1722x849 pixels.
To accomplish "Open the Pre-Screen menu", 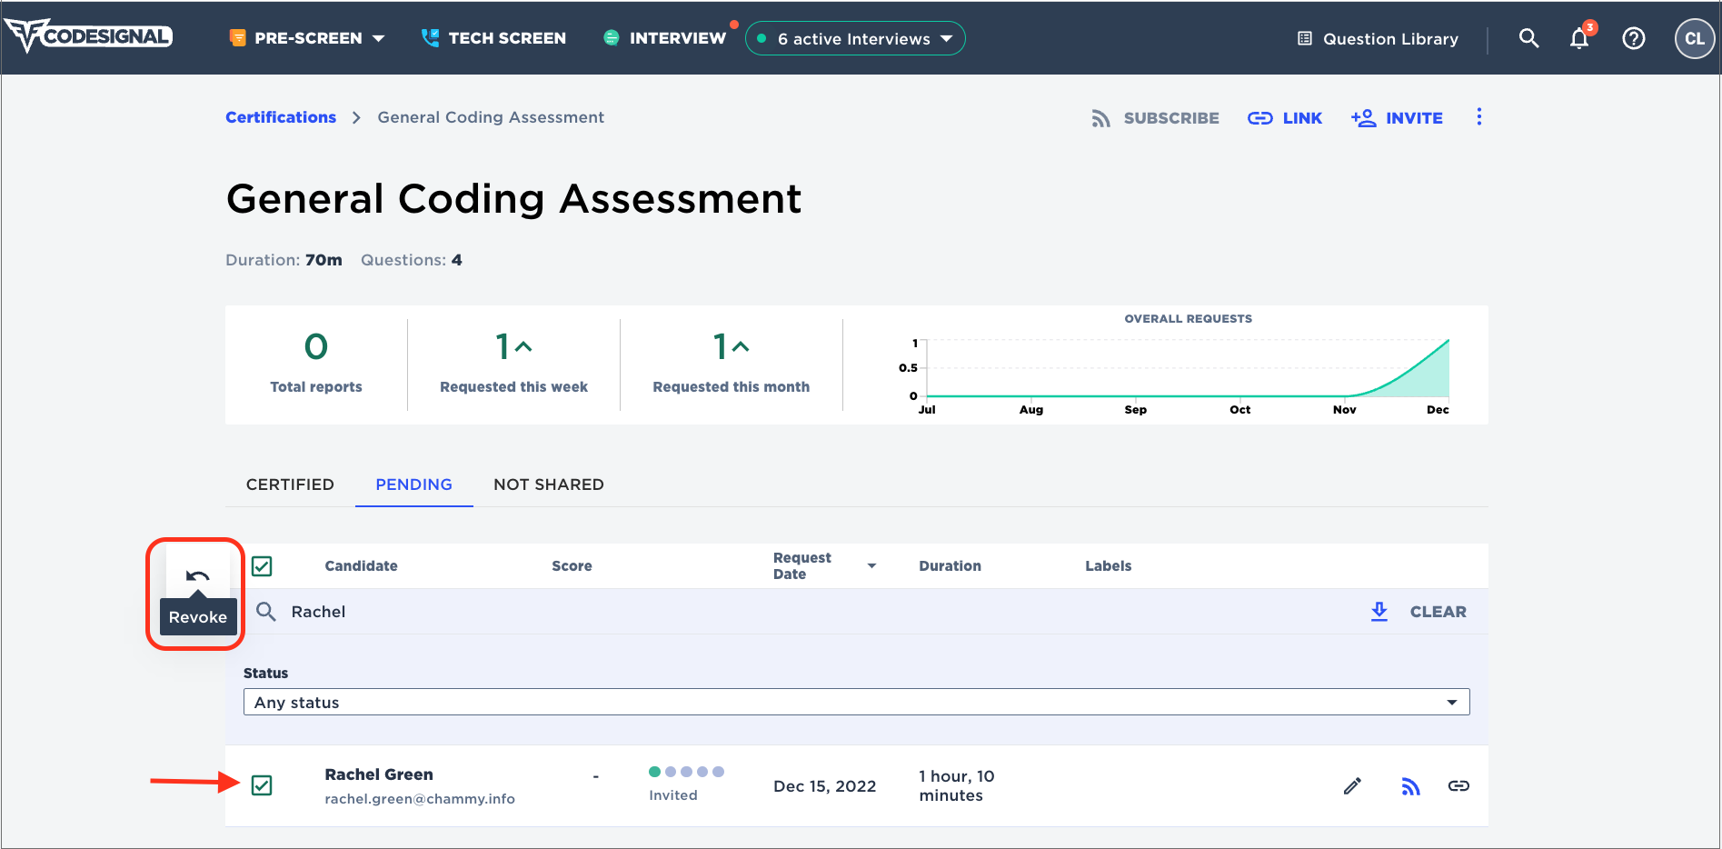I will click(307, 38).
